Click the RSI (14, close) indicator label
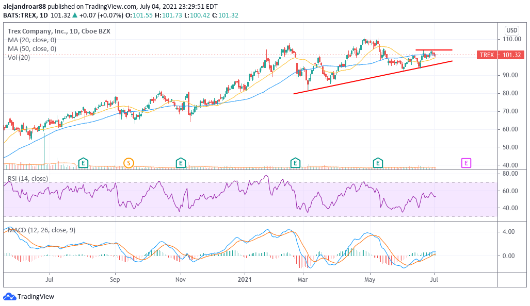This screenshot has height=306, width=530. click(28, 178)
